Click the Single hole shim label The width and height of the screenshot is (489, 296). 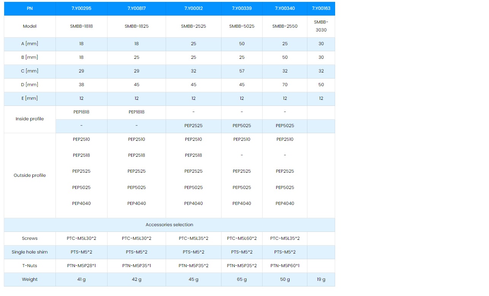(30, 252)
